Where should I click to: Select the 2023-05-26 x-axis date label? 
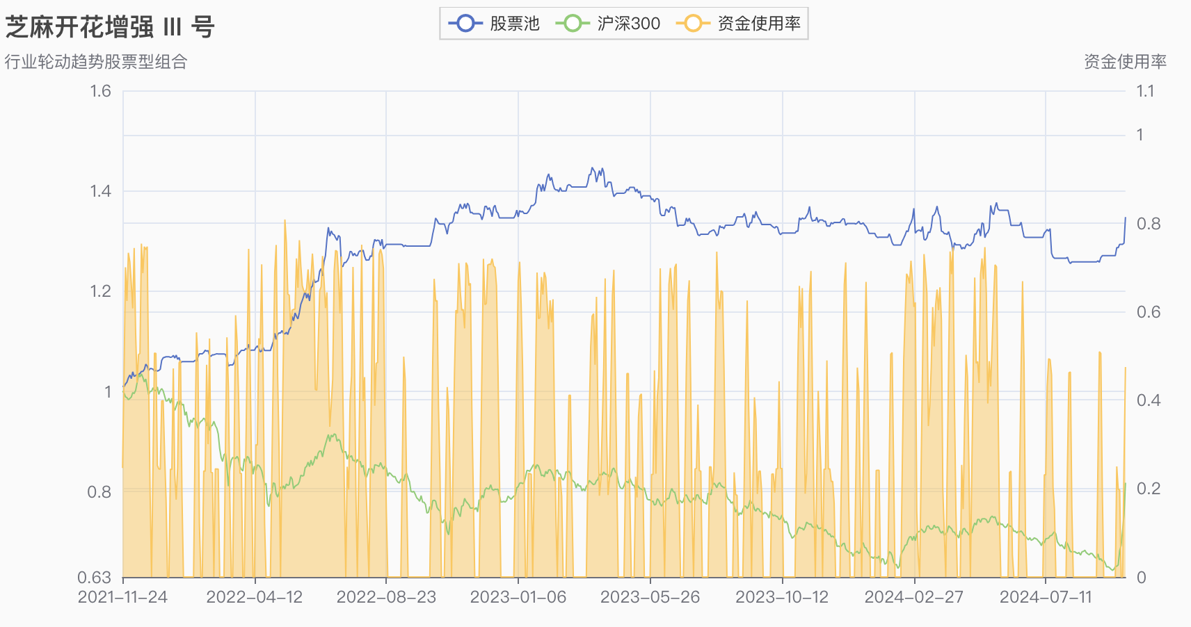coord(650,597)
